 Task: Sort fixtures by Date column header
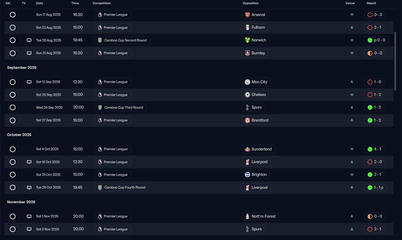[40, 3]
